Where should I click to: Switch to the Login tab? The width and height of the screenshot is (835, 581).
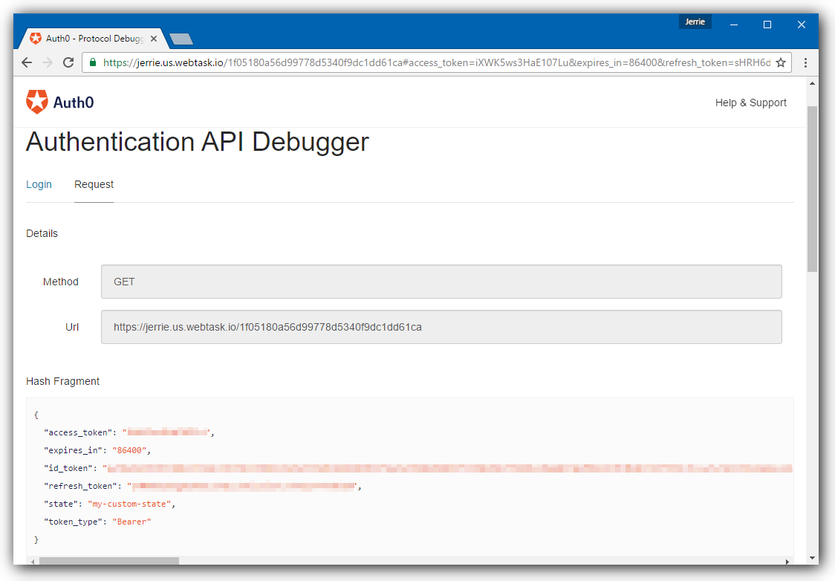[x=39, y=184]
